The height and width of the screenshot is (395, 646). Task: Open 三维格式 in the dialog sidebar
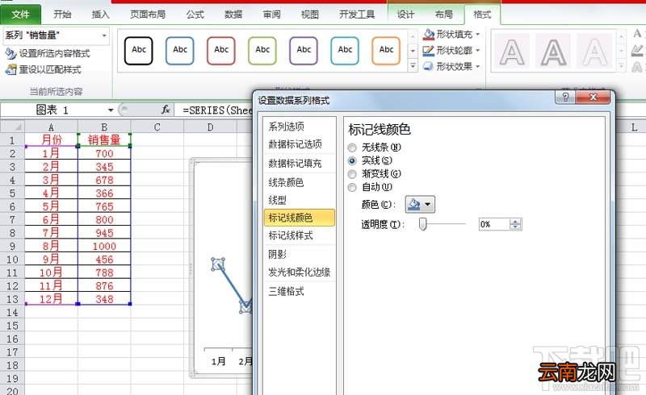[x=300, y=291]
